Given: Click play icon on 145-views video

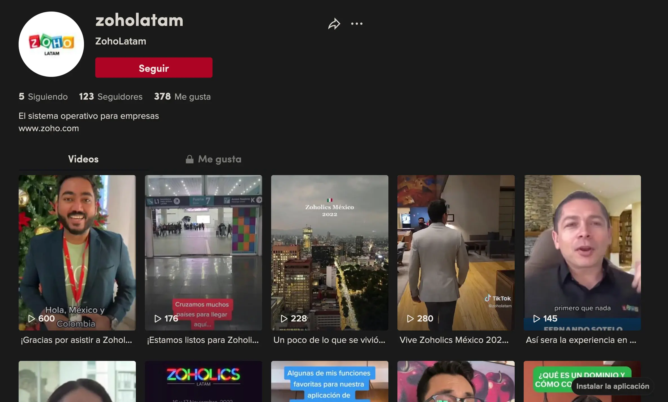Looking at the screenshot, I should coord(537,318).
